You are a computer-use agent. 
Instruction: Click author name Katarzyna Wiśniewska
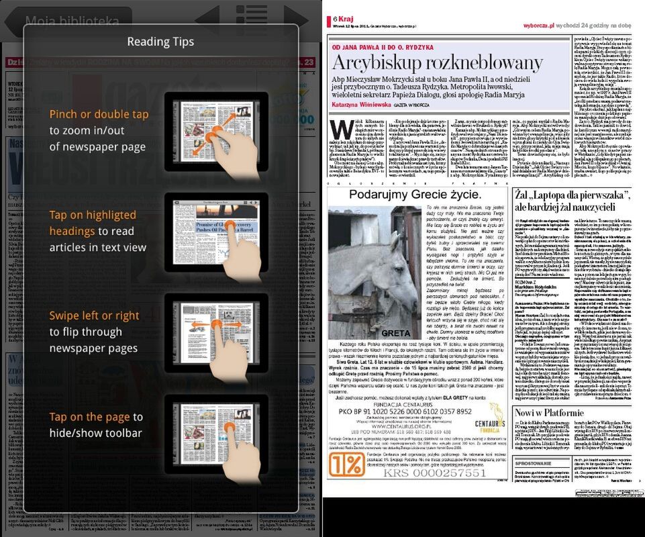tap(361, 105)
